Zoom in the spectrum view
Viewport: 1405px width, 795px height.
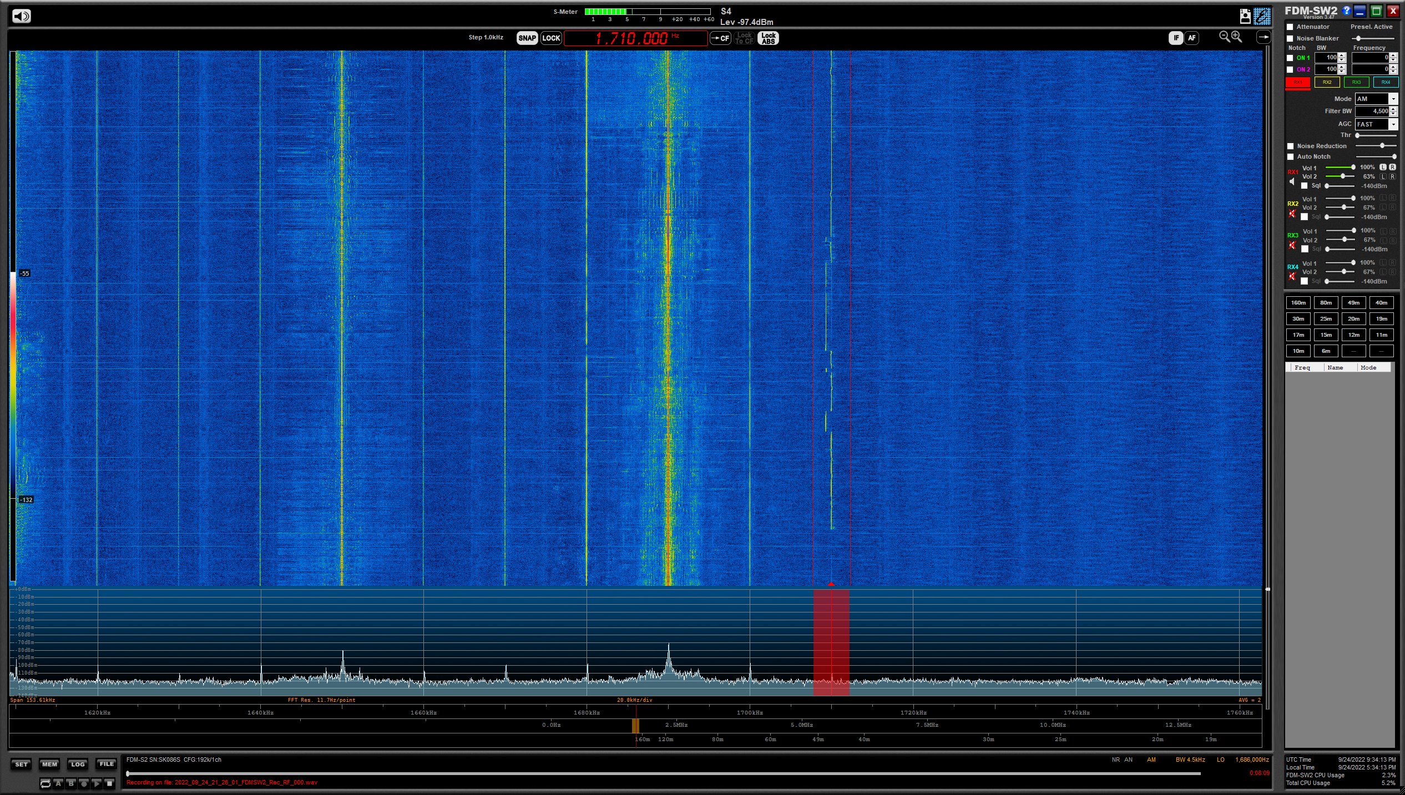pos(1237,37)
